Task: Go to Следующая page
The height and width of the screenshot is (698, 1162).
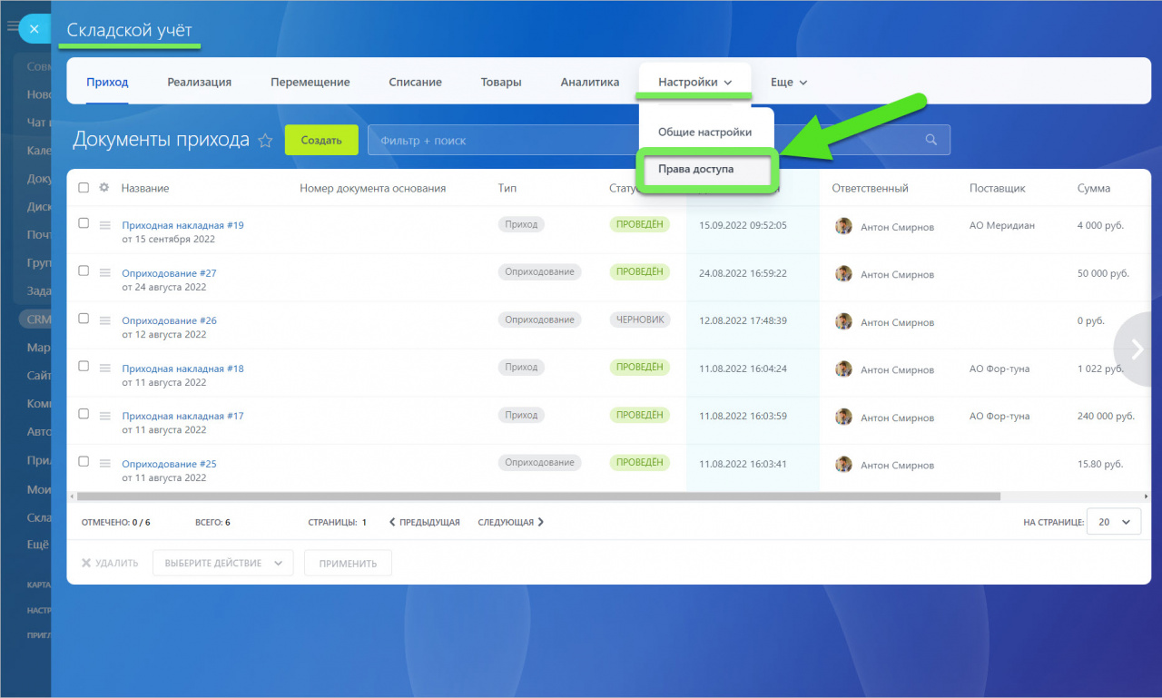Action: [511, 522]
